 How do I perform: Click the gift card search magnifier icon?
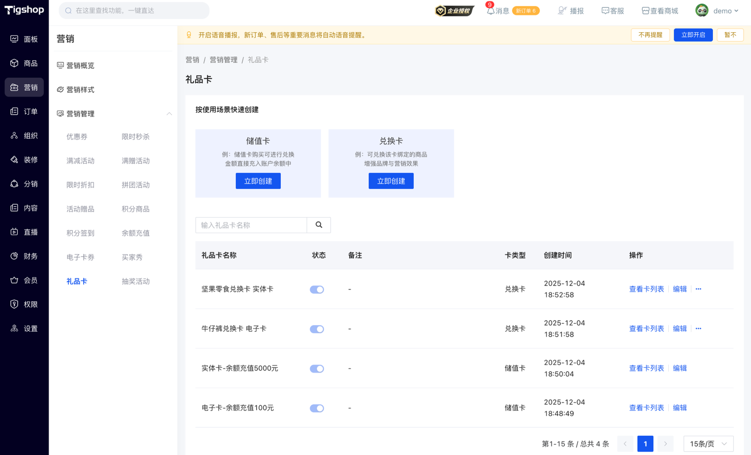(319, 225)
